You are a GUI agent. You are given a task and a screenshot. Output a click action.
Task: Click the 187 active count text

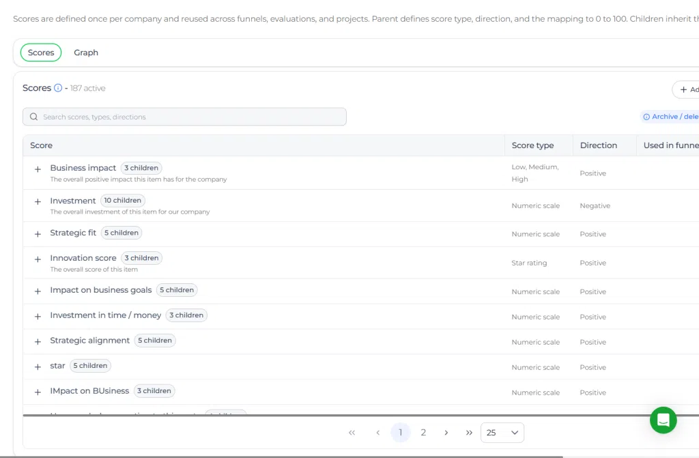88,88
